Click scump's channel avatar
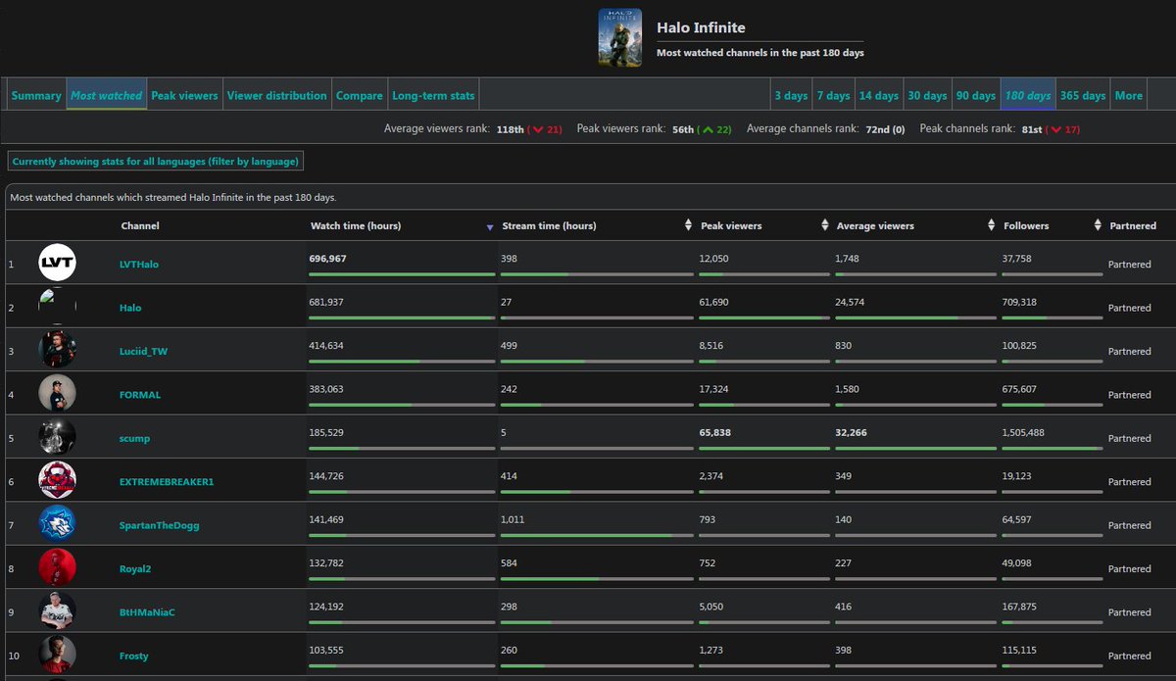Screen dimensions: 1176x681 coord(57,437)
